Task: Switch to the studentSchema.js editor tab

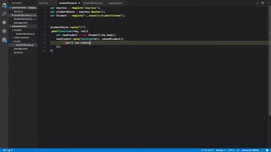Action: pyautogui.click(x=93, y=3)
